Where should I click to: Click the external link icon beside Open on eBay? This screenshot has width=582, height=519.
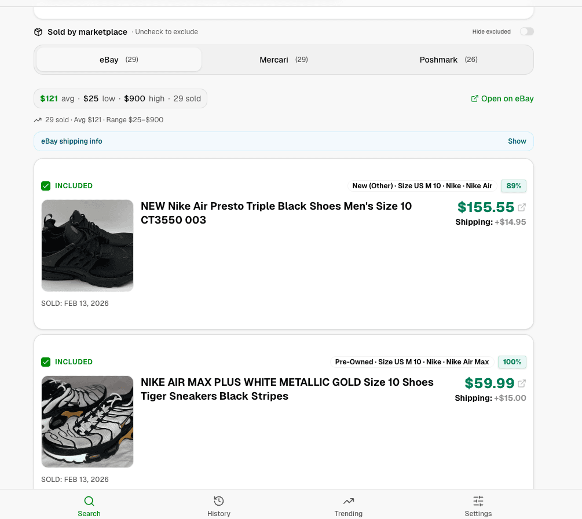click(x=476, y=98)
